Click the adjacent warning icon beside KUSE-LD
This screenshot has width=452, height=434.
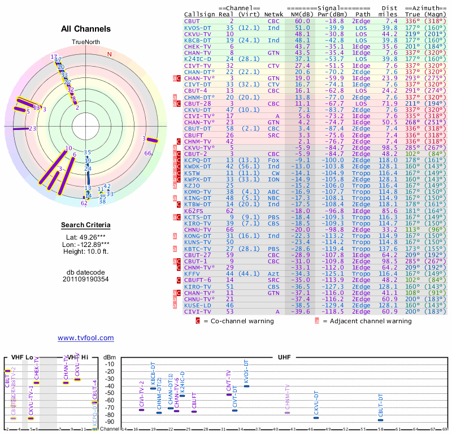[175, 306]
